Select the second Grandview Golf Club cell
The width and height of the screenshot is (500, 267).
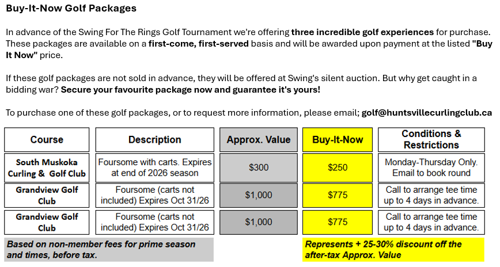click(x=47, y=222)
